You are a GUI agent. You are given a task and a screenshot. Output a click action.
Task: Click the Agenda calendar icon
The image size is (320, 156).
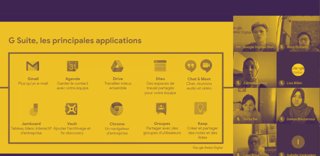click(x=72, y=66)
